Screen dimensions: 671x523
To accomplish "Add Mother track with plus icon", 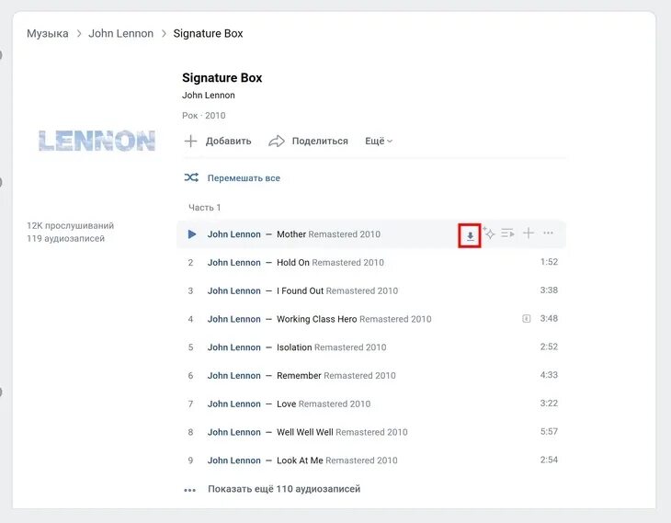I will pos(529,233).
